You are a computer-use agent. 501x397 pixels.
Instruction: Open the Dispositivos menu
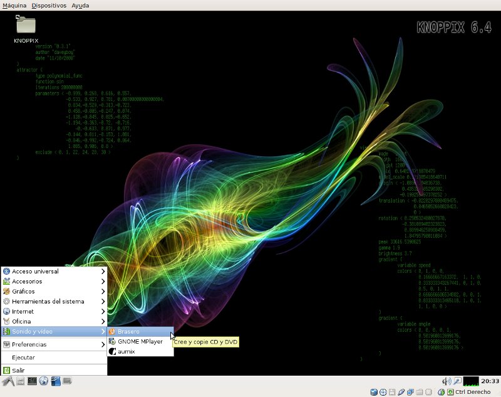(49, 6)
